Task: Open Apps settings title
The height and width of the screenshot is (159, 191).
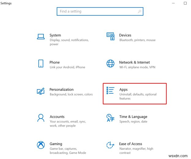Action: coord(123,90)
